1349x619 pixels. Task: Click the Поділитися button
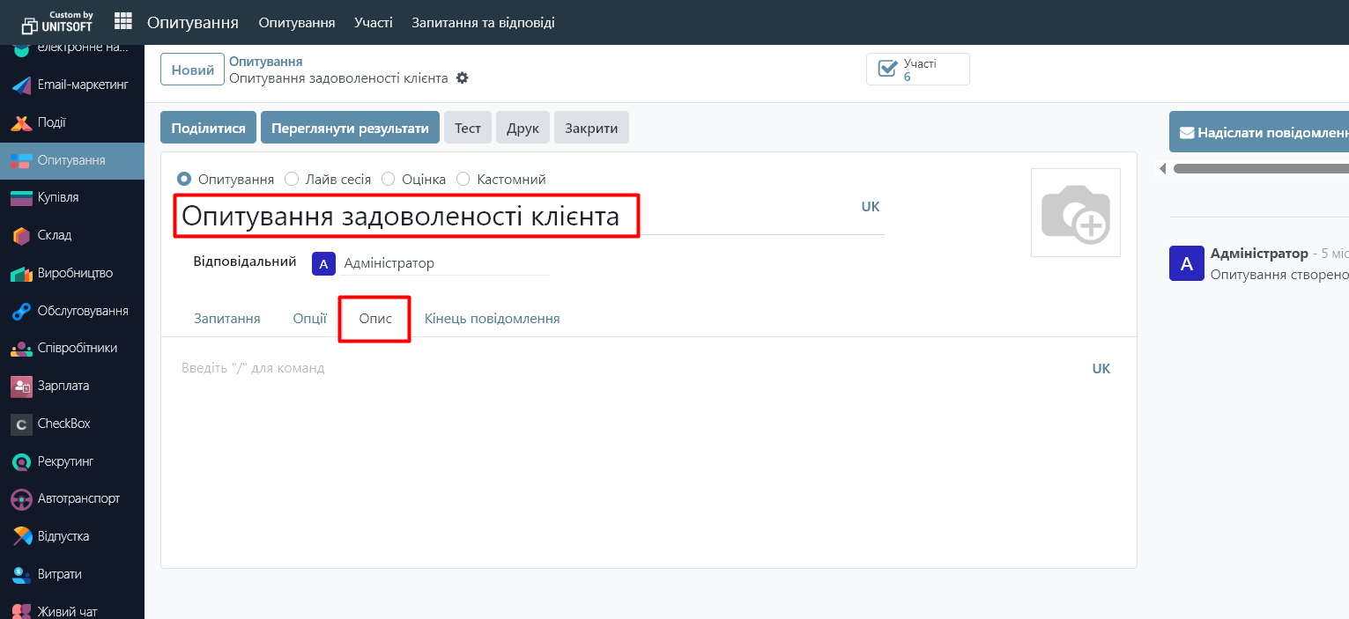(x=208, y=128)
